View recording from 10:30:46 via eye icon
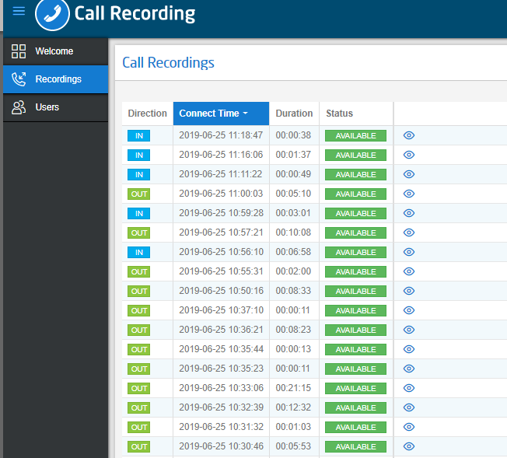507x458 pixels. pyautogui.click(x=409, y=446)
